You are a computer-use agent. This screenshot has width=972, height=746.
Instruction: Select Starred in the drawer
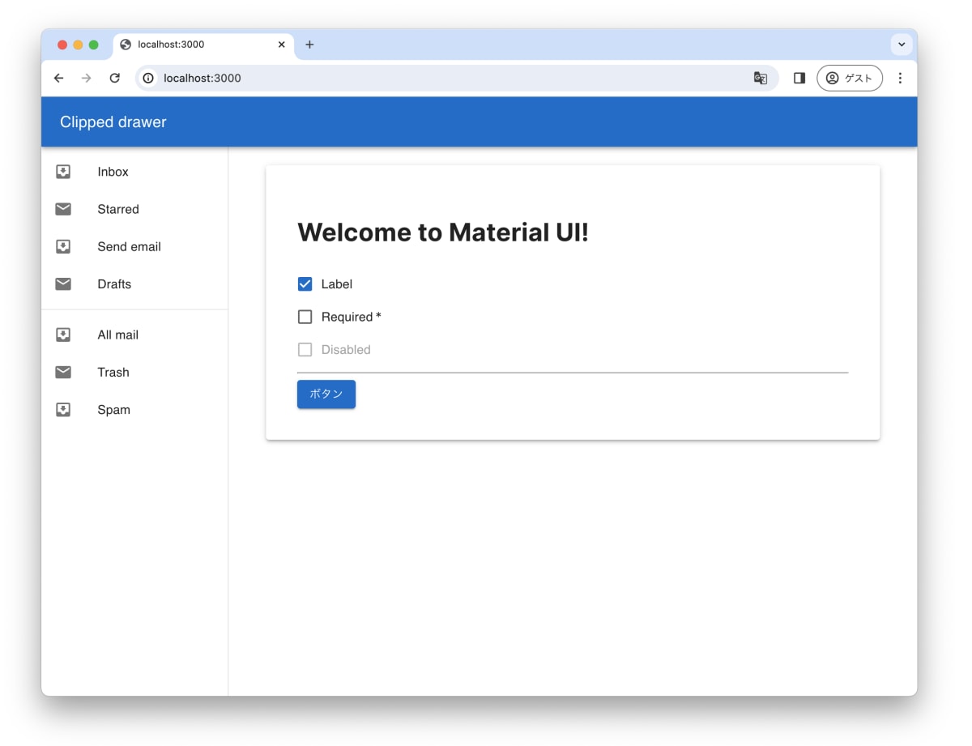coord(134,209)
